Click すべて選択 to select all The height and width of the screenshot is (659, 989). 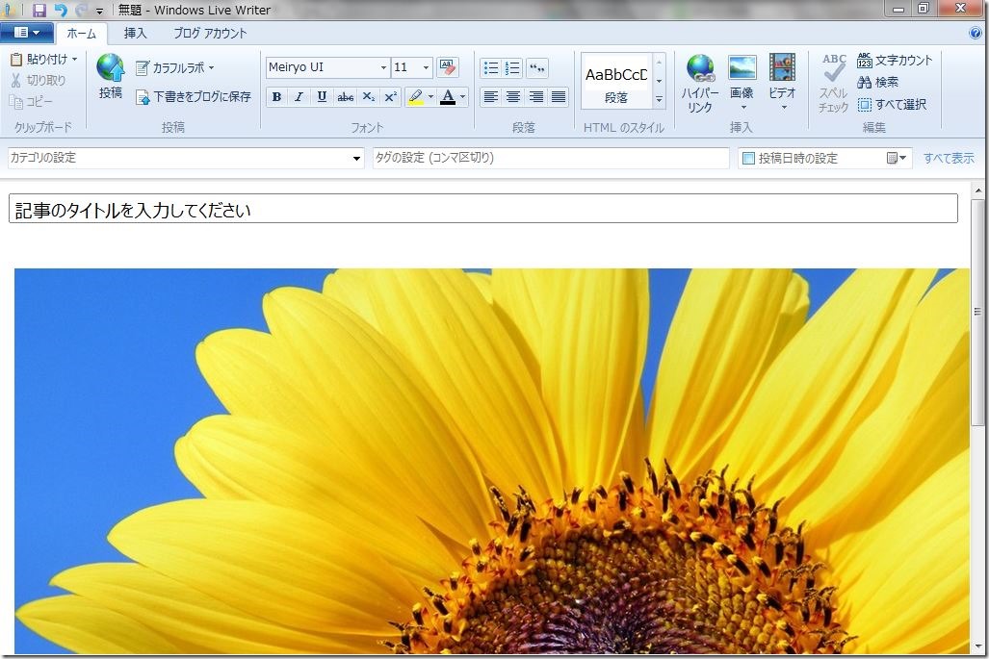pyautogui.click(x=892, y=104)
